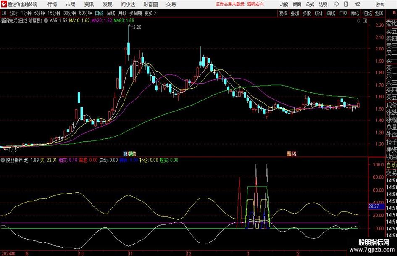Switch to the 月线 monthly tab
397x256 pixels.
[x=123, y=13]
